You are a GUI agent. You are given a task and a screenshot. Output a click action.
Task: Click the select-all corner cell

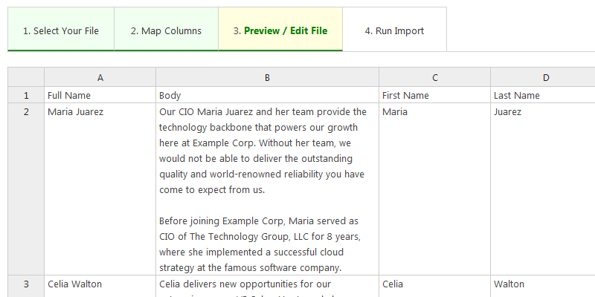coord(26,77)
